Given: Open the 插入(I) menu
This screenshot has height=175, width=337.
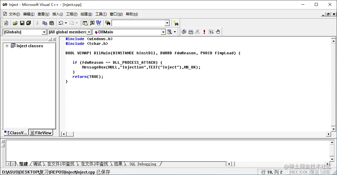Looking at the screenshot, I should point(58,14).
